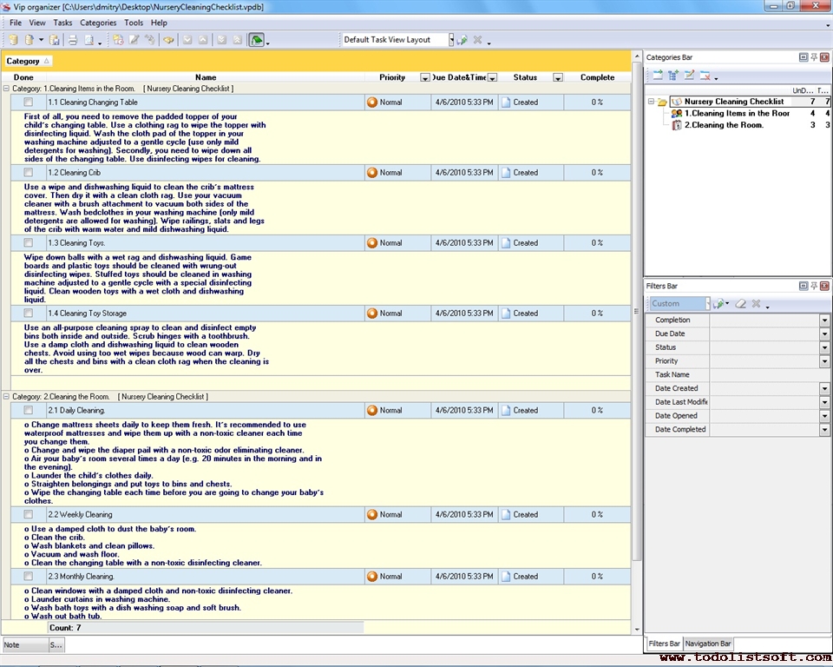
Task: Click the add subcategory icon in Categories Bar
Action: [x=673, y=76]
